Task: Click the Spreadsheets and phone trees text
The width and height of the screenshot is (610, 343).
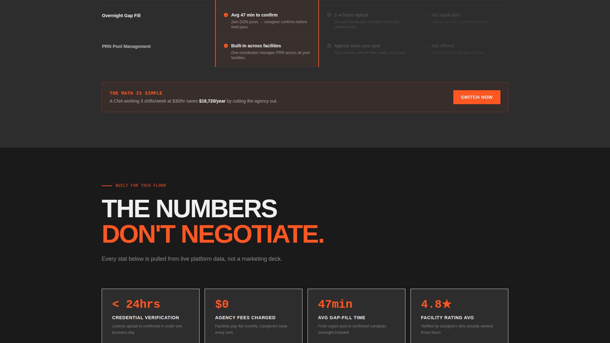Action: [x=458, y=53]
